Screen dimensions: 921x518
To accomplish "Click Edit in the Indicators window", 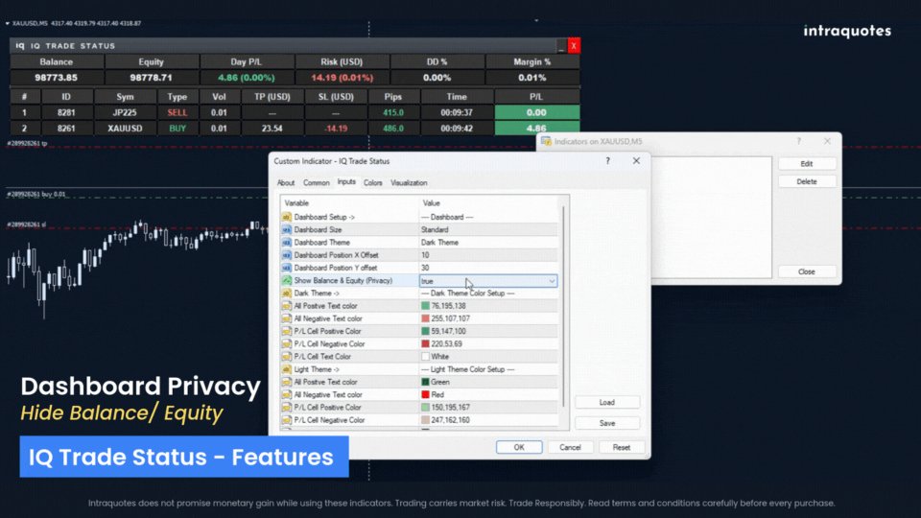I will click(x=807, y=164).
